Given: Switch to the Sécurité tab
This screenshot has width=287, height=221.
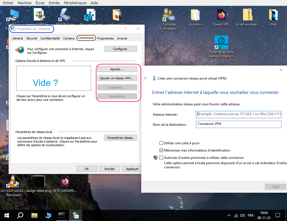Looking at the screenshot, I should coord(31,38).
